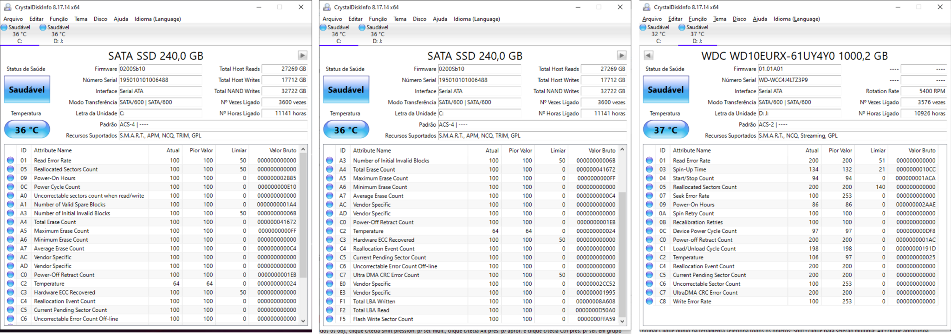This screenshot has height=334, width=951.
Task: Select C: disk tab in right window
Action: tap(658, 34)
